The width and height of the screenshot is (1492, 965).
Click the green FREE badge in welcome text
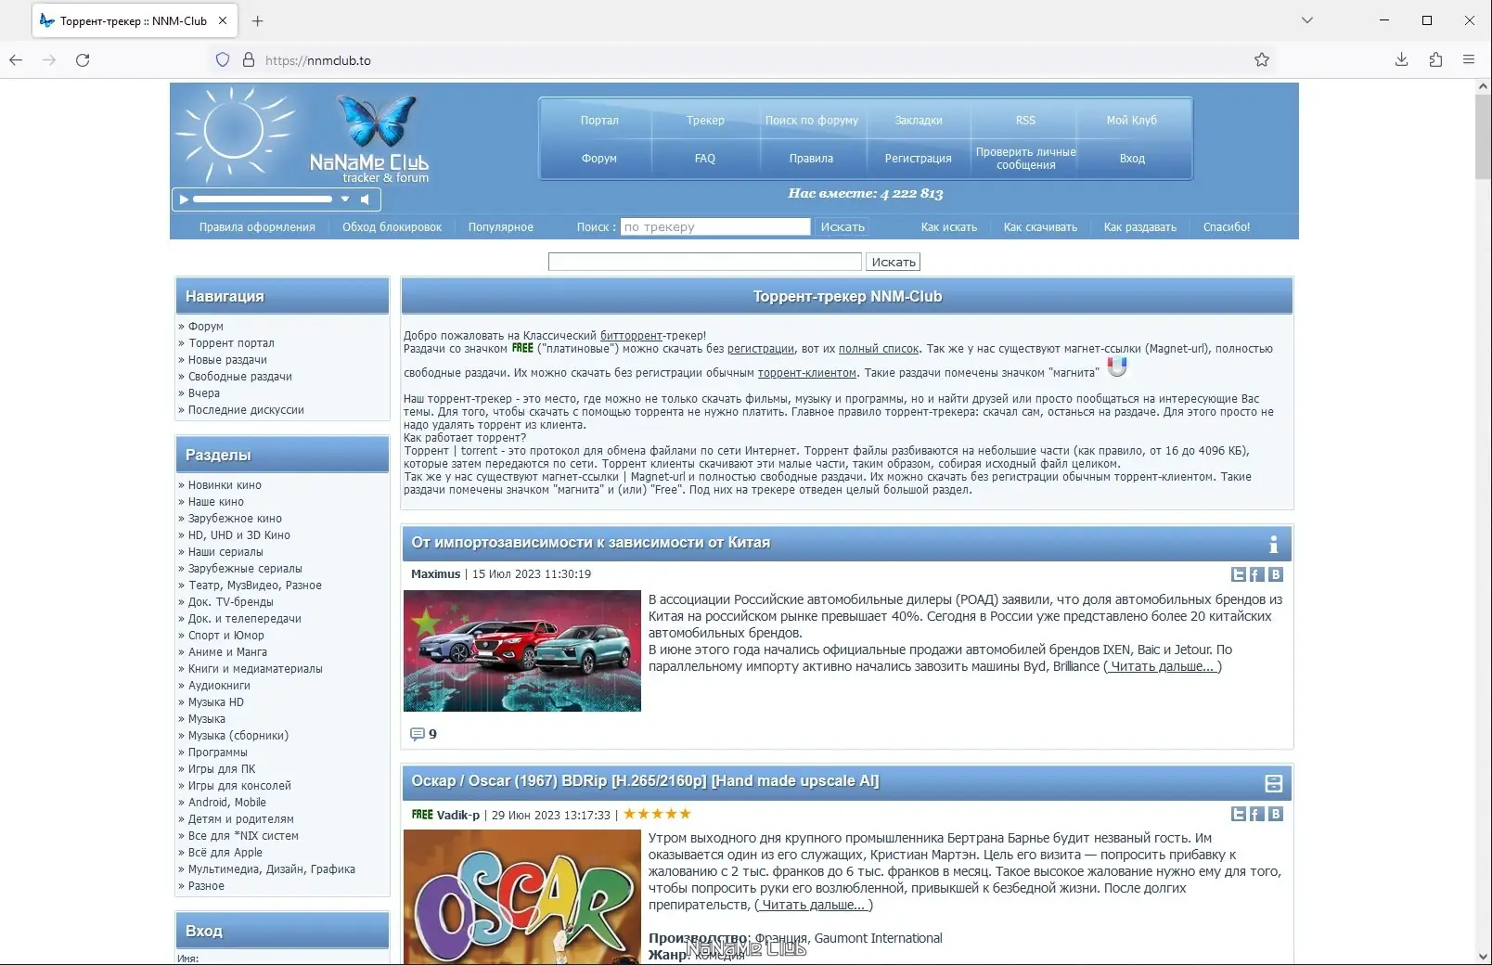point(522,349)
